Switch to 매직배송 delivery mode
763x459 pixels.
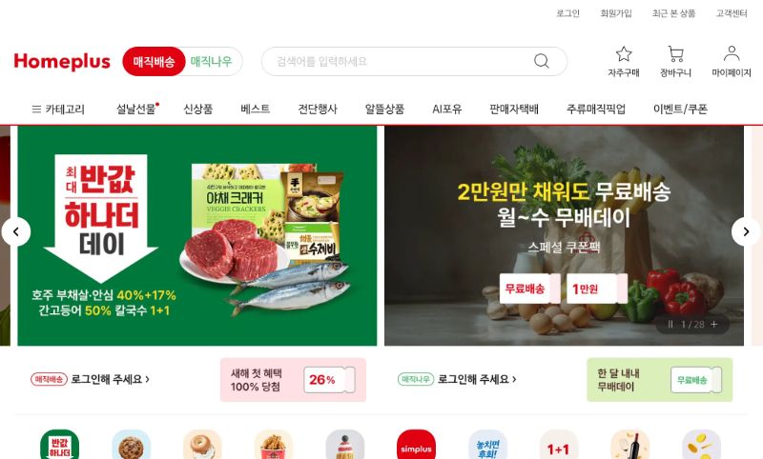click(154, 61)
